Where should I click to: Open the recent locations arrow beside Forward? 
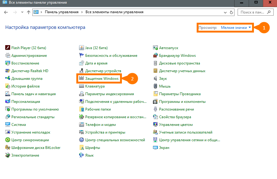(x=22, y=12)
